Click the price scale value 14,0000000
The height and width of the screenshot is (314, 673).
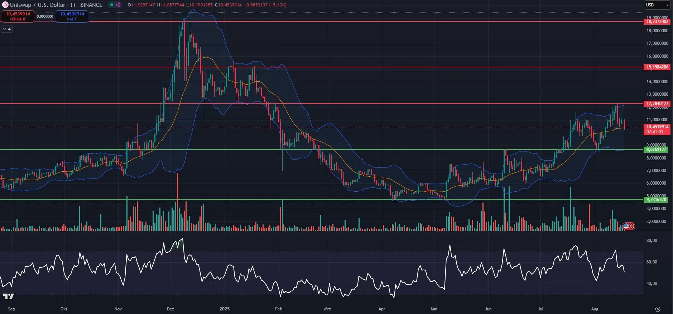pyautogui.click(x=657, y=82)
